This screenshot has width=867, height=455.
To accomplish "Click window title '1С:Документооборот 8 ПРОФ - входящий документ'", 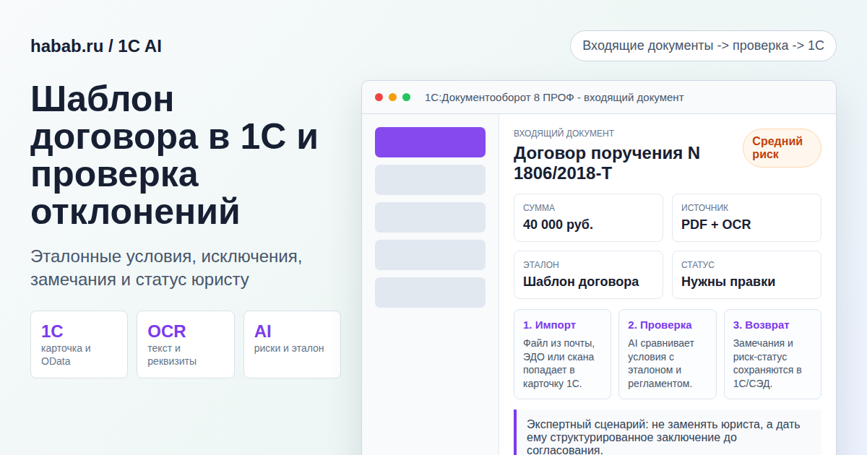I will (554, 97).
